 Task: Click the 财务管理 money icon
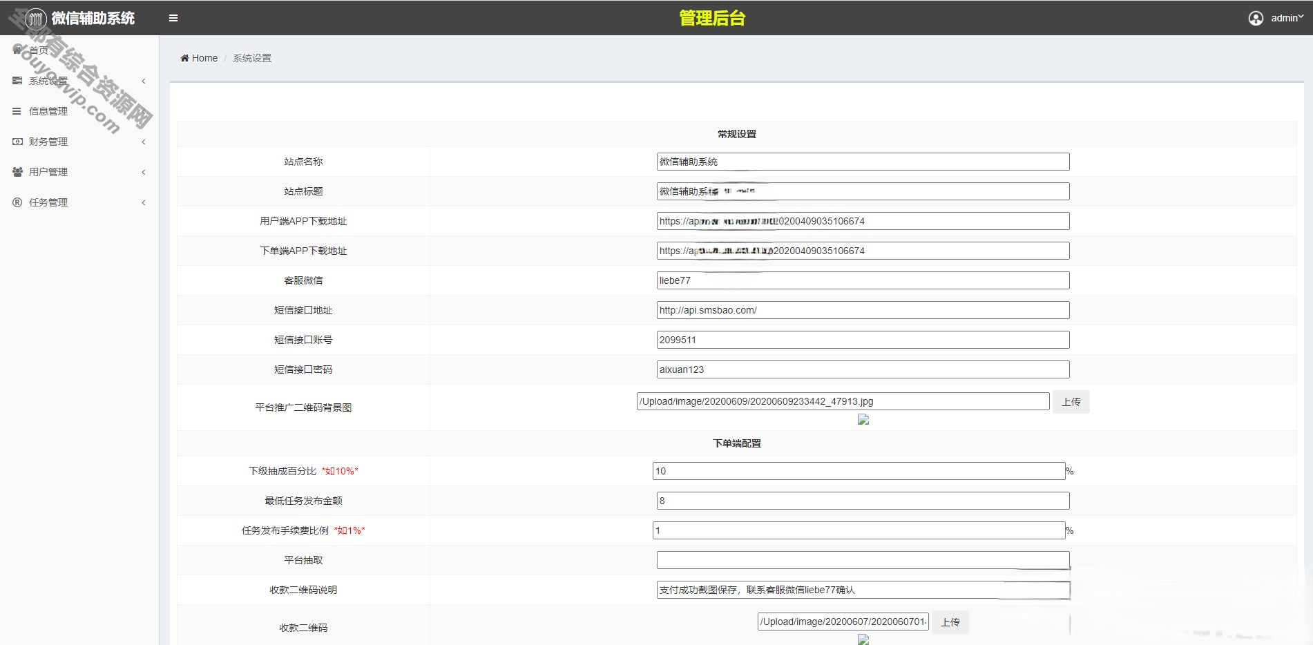(17, 142)
